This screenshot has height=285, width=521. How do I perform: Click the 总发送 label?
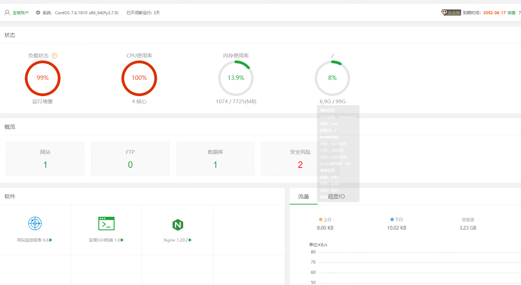coord(468,219)
